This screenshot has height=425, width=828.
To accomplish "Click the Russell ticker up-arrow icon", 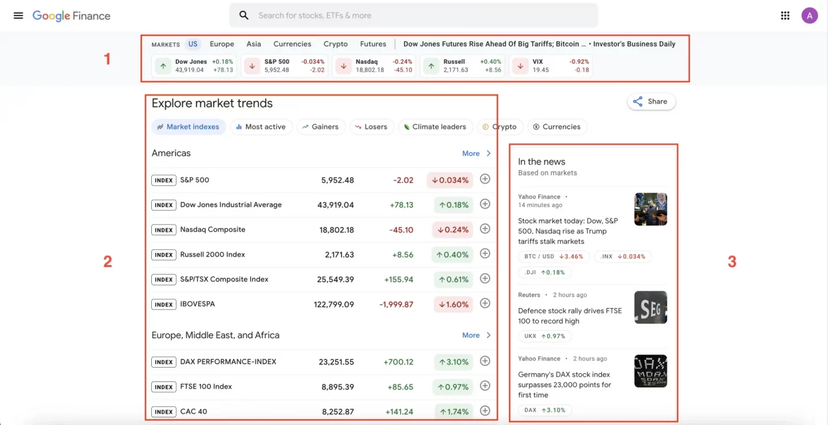I will coord(431,66).
